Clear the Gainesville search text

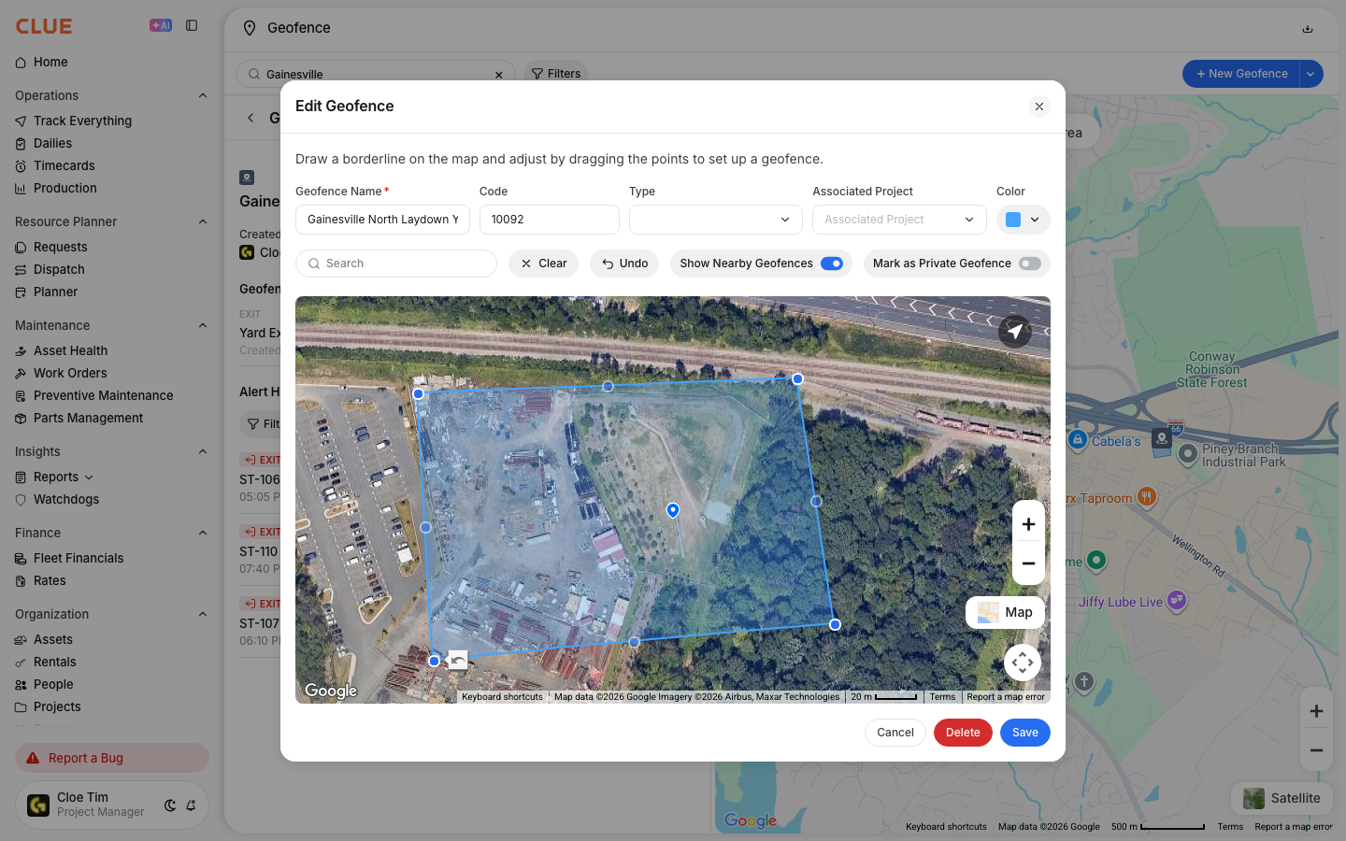(499, 75)
